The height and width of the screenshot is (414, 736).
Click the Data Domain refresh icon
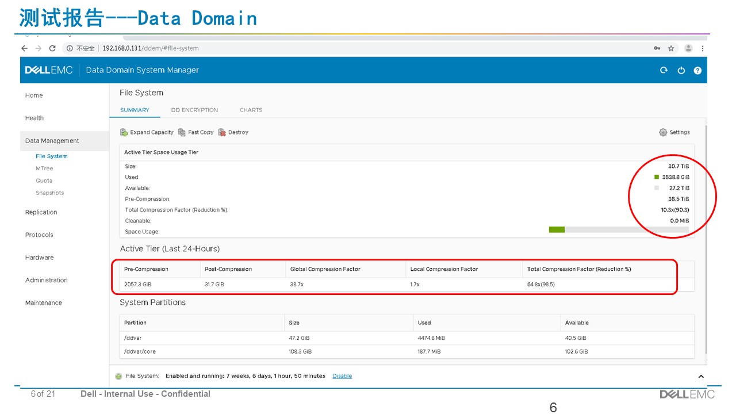(x=664, y=70)
